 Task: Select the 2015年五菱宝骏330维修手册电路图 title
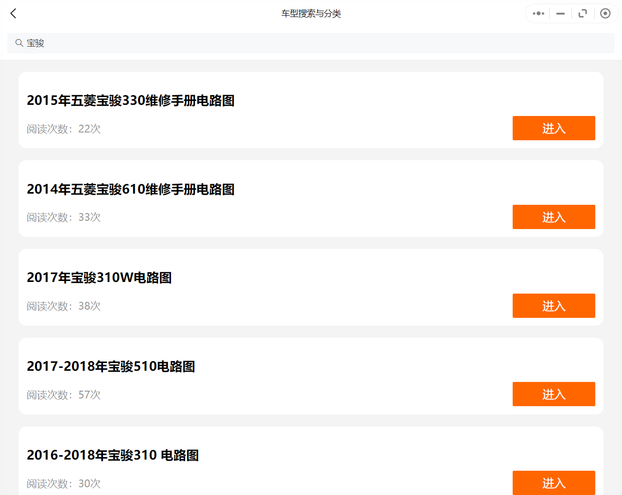click(x=131, y=100)
